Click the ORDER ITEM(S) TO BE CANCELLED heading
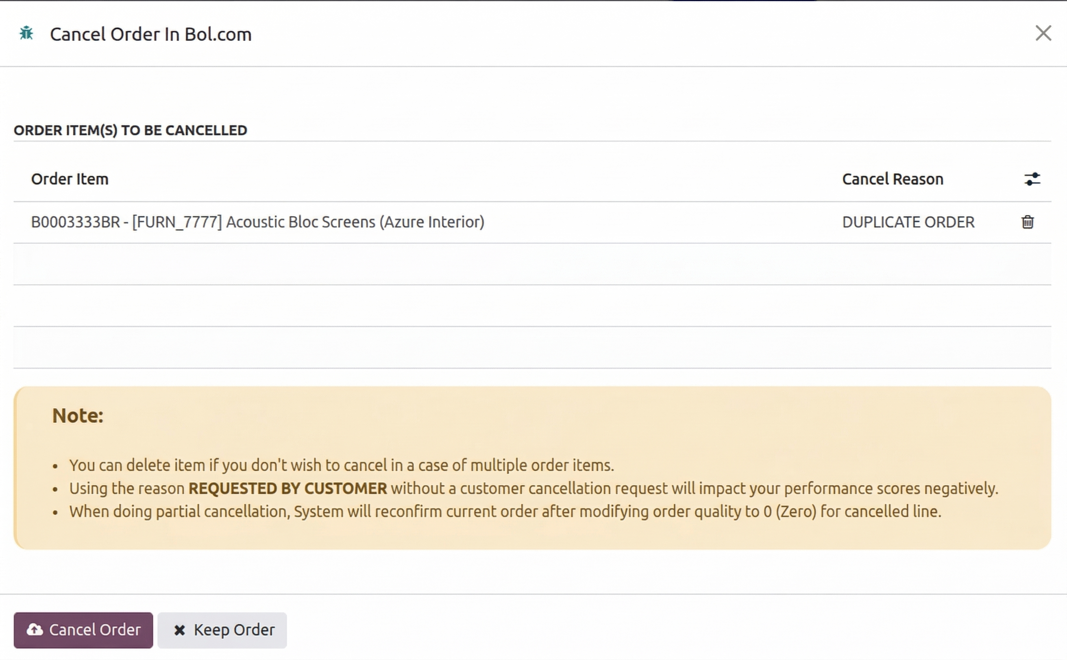The height and width of the screenshot is (660, 1067). click(x=131, y=130)
